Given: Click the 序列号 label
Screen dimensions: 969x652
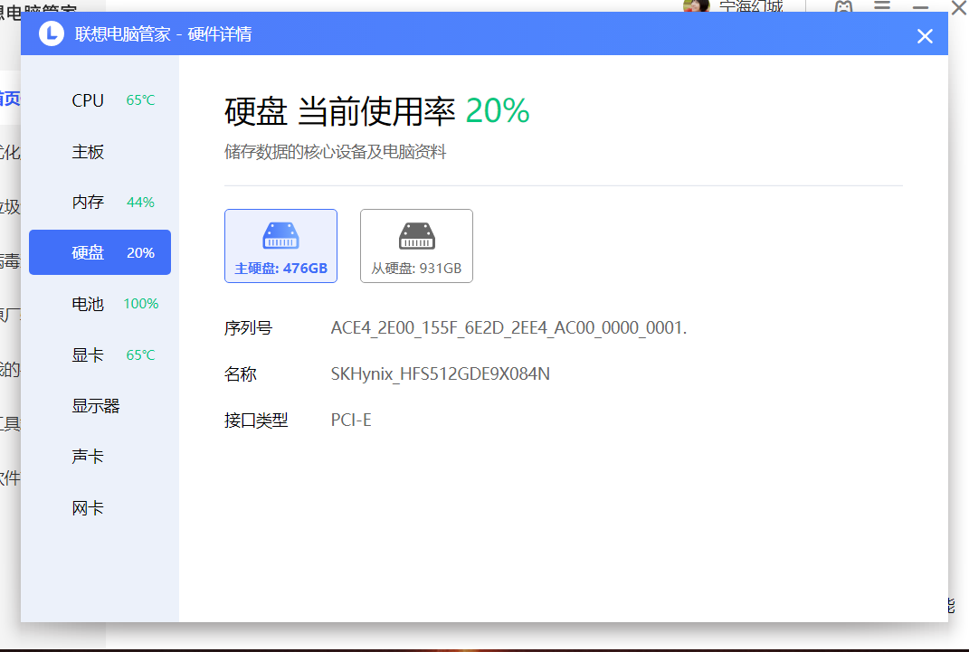Looking at the screenshot, I should [x=248, y=328].
